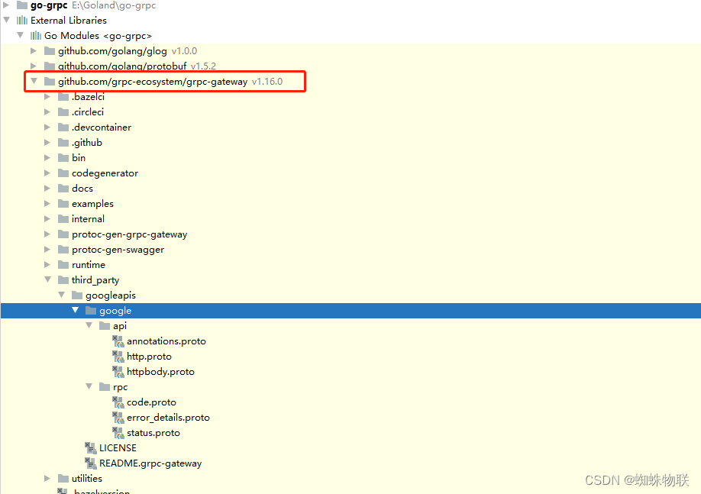
Task: Click the runtime folder icon
Action: (x=63, y=265)
